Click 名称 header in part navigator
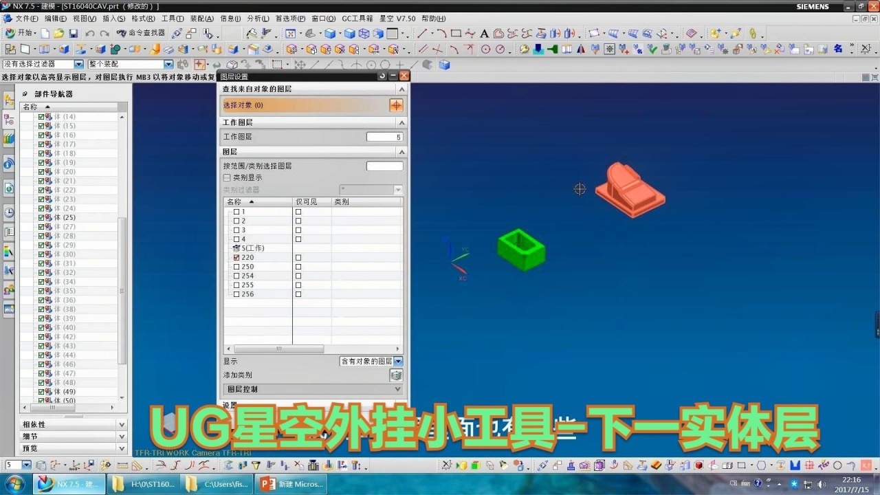Viewport: 880px width, 495px height. tap(69, 107)
